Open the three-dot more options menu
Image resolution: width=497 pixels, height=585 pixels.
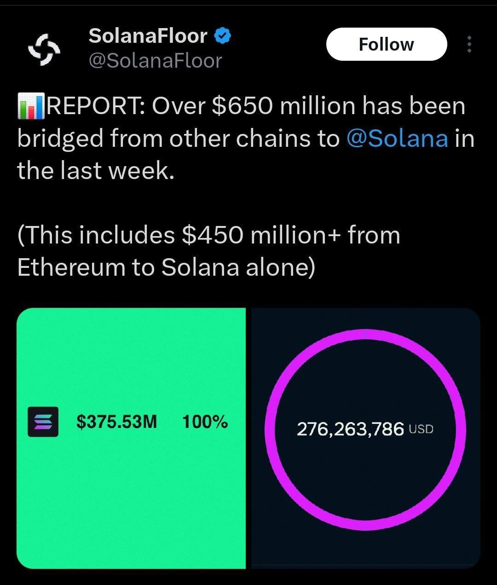point(469,44)
